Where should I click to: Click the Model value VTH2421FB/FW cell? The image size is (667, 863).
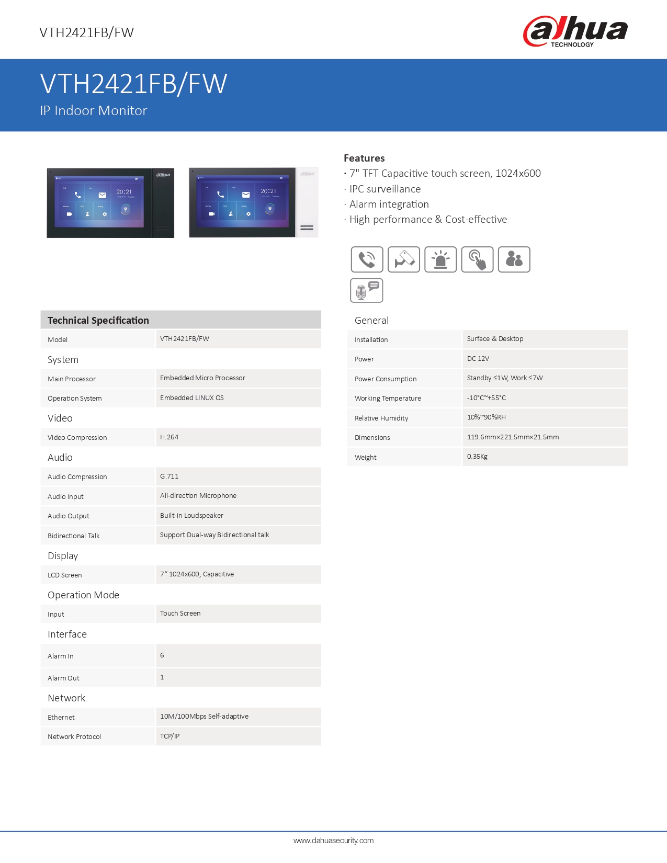point(239,339)
